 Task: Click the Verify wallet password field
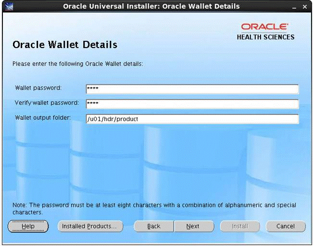(192, 104)
